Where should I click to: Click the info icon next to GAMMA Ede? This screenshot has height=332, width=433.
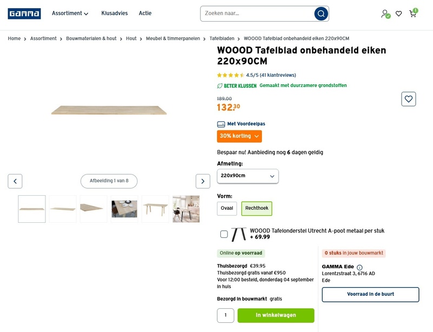pos(359,267)
